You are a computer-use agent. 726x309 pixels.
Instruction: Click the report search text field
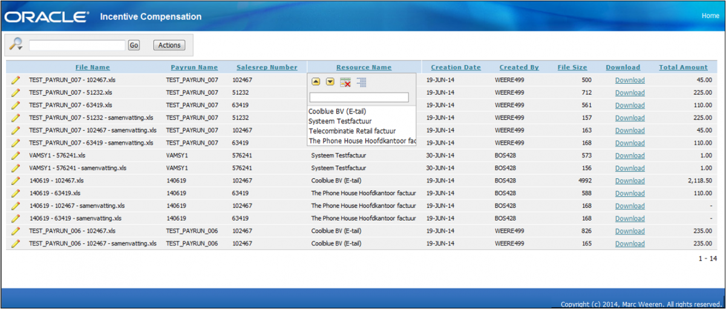[x=77, y=45]
